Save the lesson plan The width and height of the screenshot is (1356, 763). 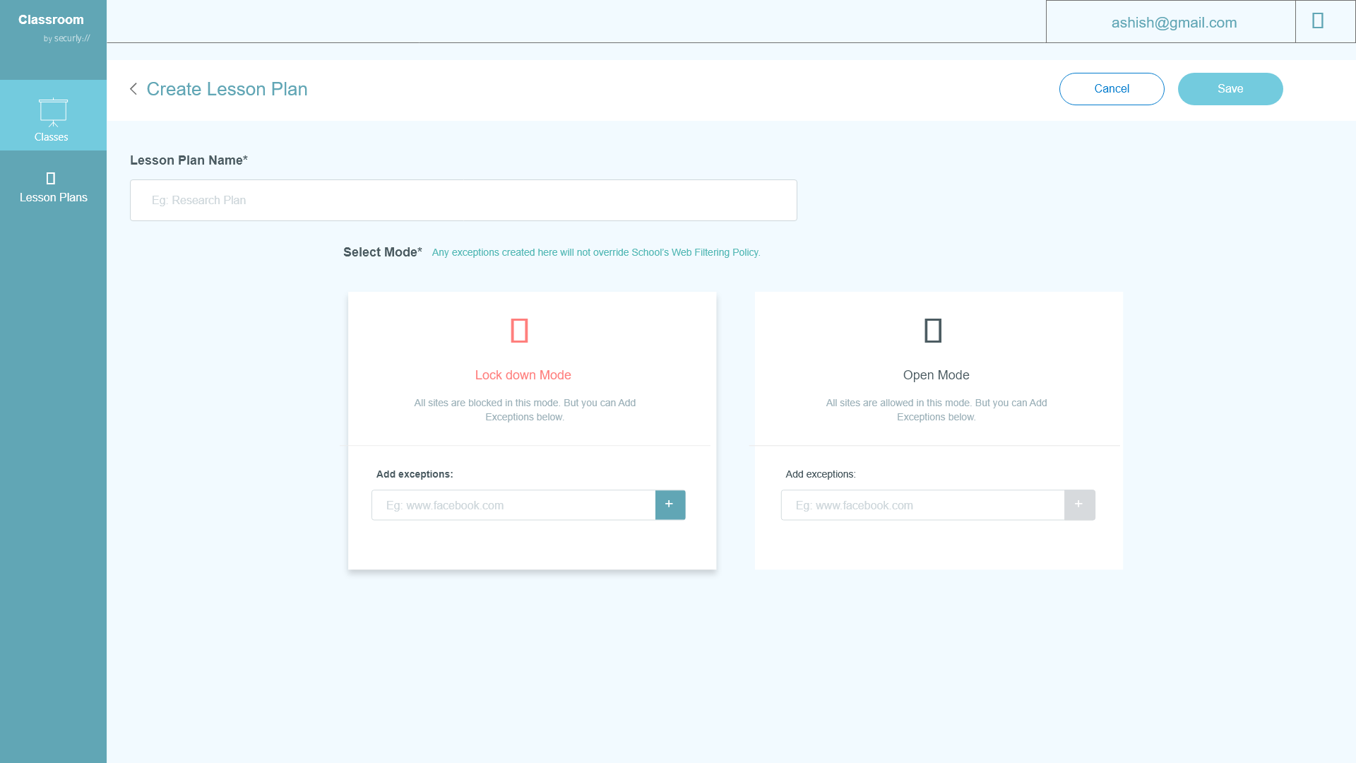coord(1230,89)
